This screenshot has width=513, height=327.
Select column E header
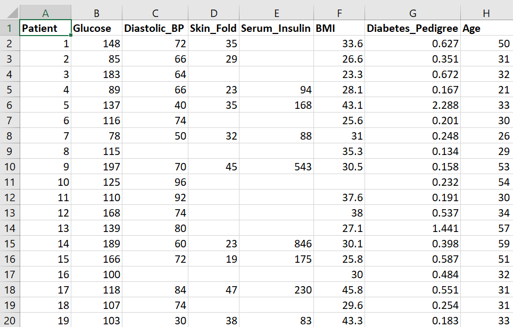click(x=277, y=13)
